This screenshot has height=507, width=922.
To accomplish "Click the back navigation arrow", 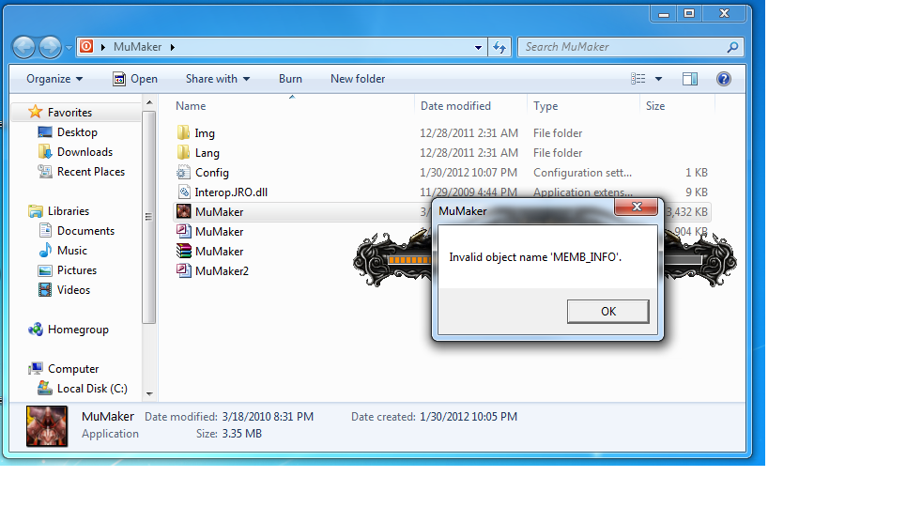I will click(x=24, y=47).
